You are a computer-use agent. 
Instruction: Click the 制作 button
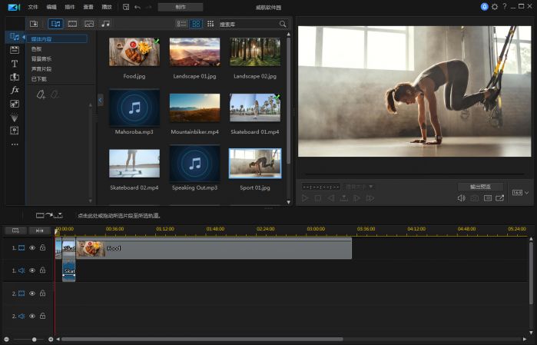pyautogui.click(x=180, y=6)
